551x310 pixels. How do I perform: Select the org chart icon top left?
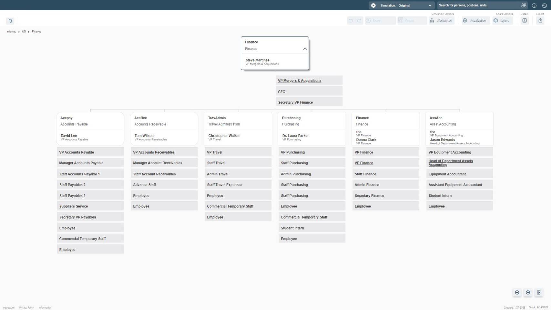click(x=10, y=21)
